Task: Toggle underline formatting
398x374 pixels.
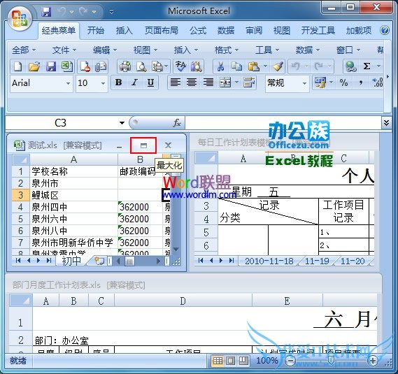Action: pyautogui.click(x=150, y=82)
